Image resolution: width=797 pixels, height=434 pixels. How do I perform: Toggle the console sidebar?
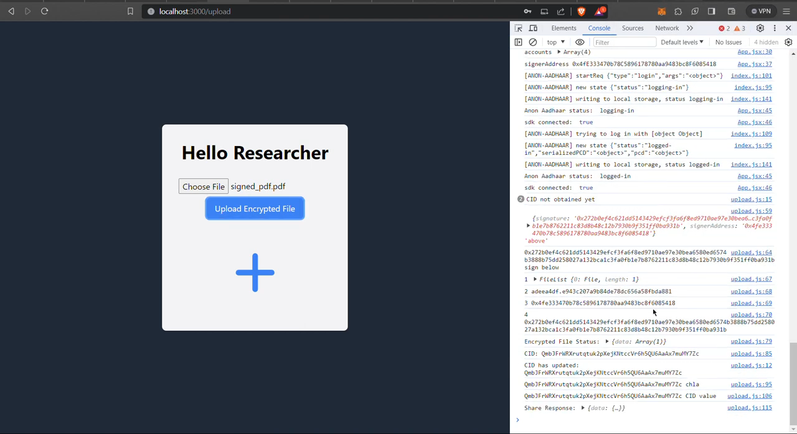[519, 42]
